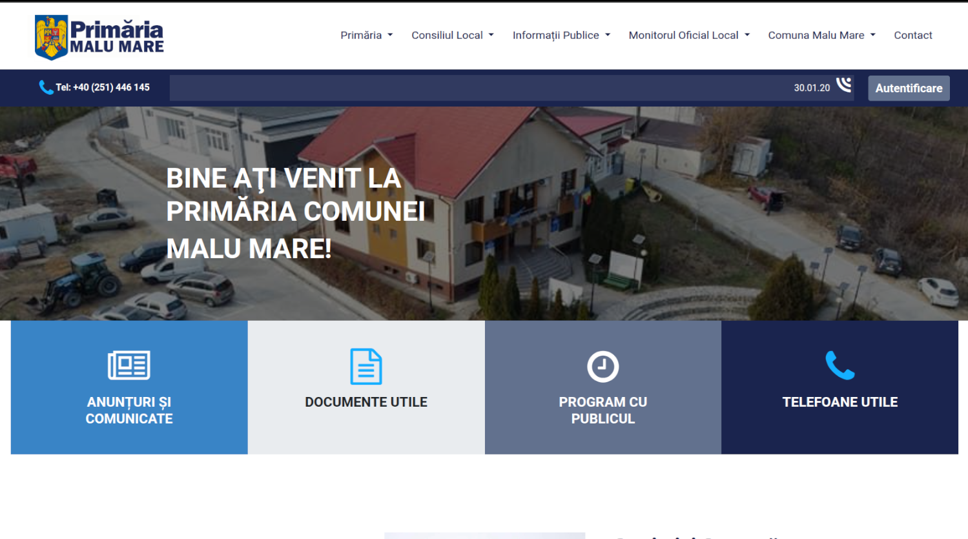
Task: Click the document icon above Documente Utile
Action: point(366,366)
